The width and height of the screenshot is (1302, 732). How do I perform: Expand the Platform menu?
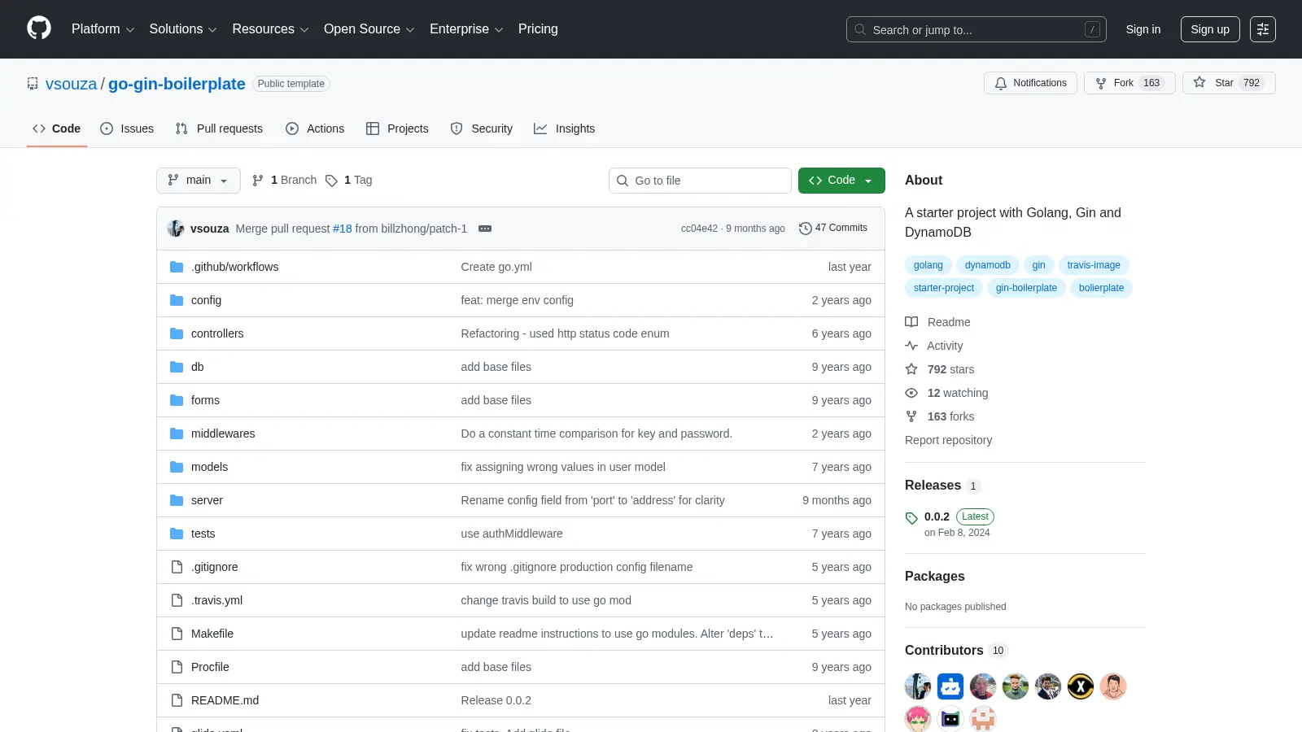(103, 29)
